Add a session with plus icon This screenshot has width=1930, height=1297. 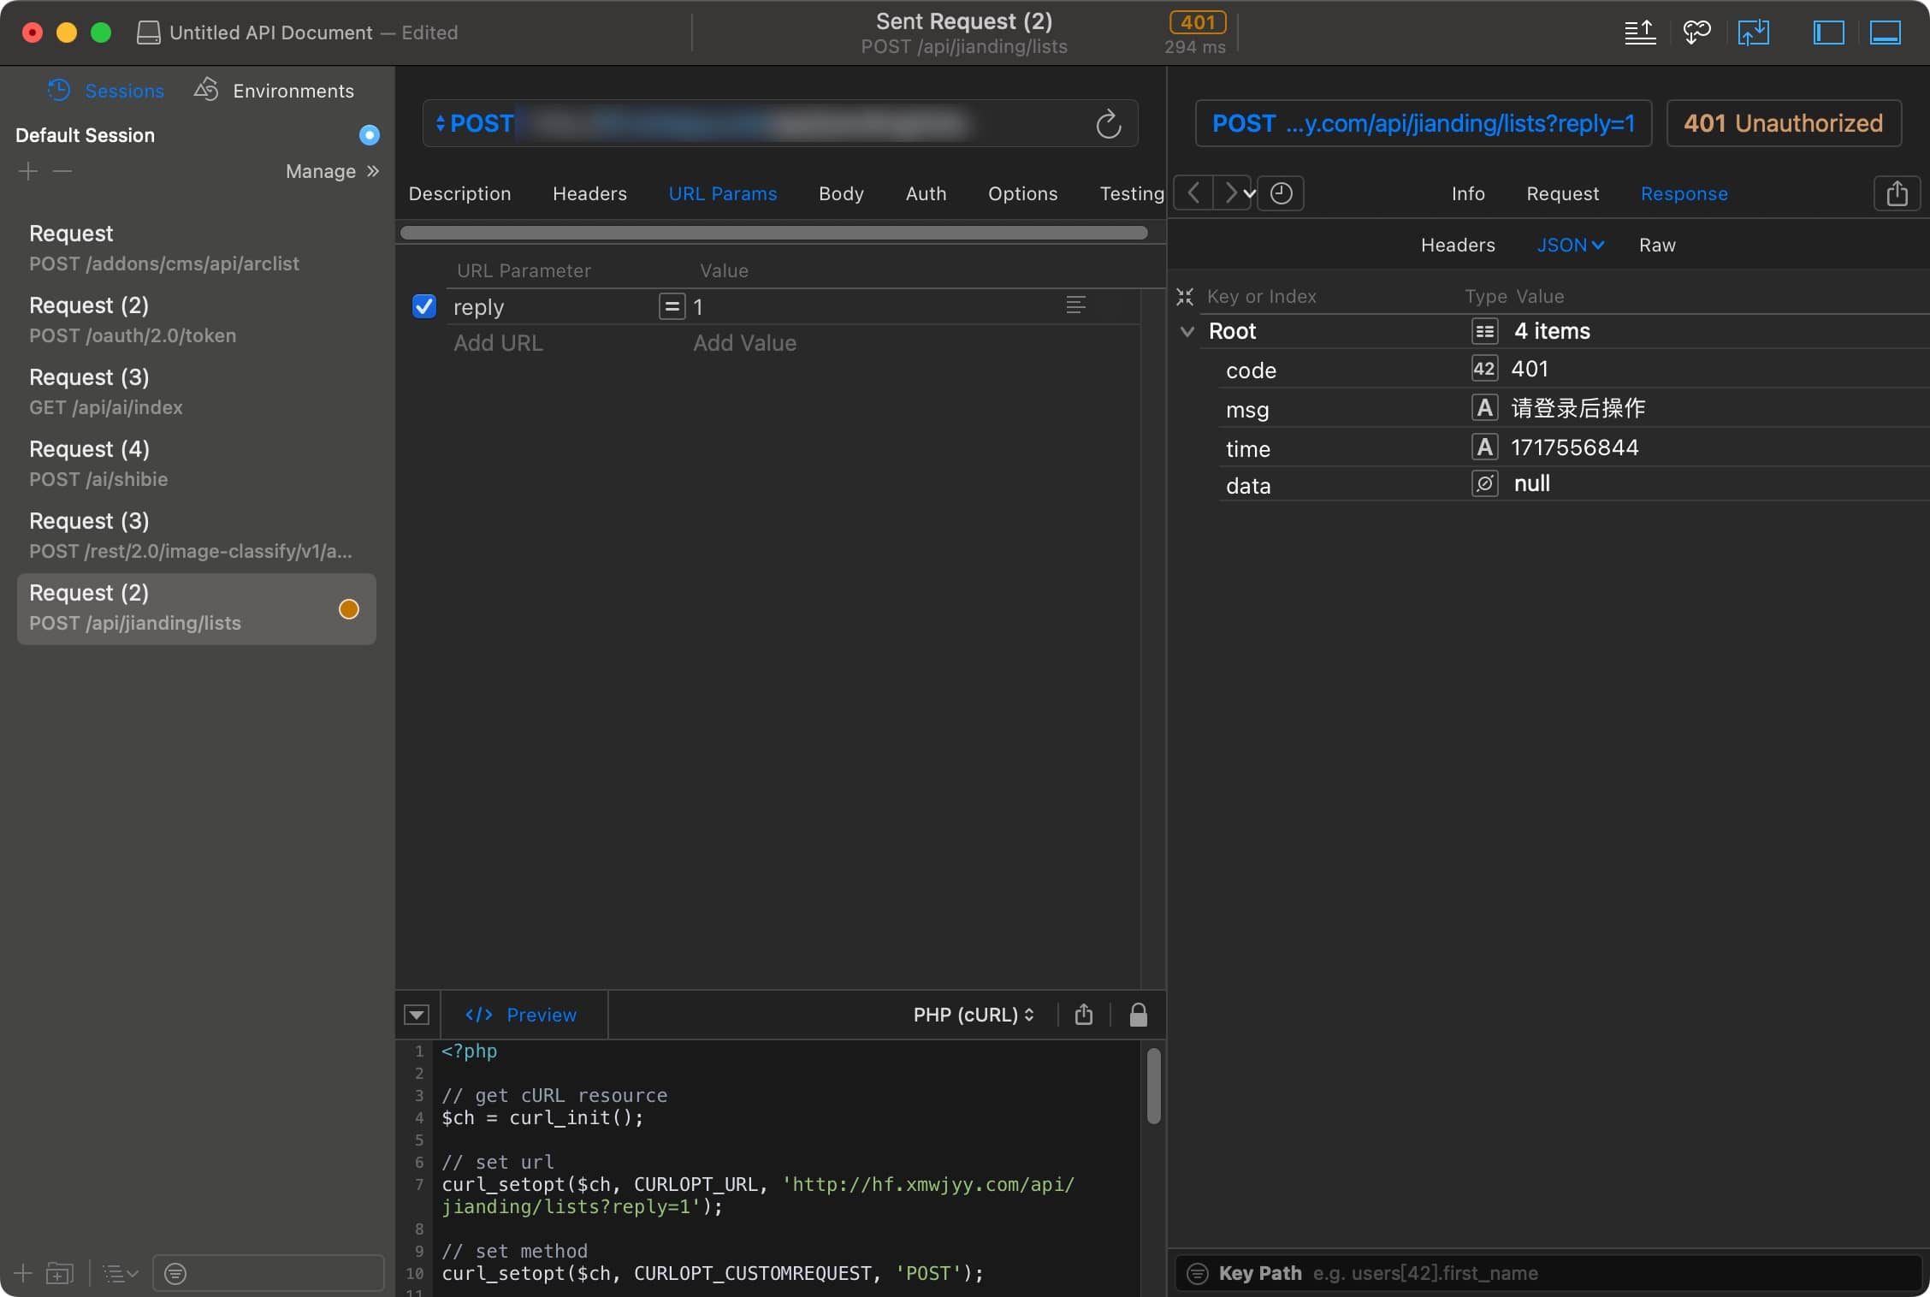click(28, 171)
